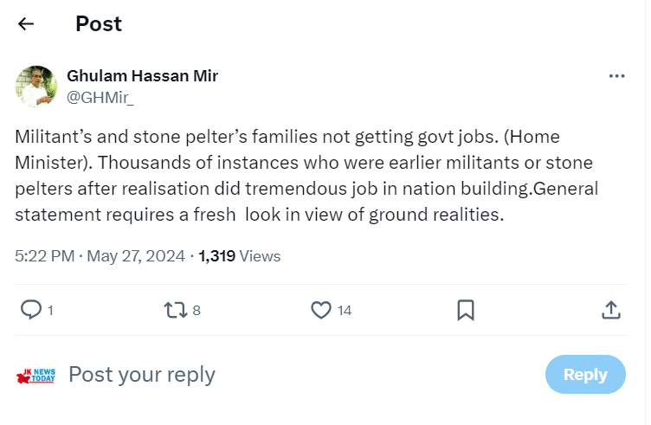This screenshot has height=425, width=651.
Task: Click the Ghulam Hassan Mir display name
Action: (142, 75)
